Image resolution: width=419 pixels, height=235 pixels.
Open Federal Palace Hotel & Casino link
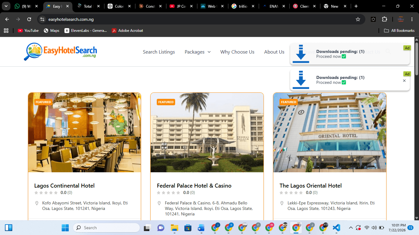[194, 186]
